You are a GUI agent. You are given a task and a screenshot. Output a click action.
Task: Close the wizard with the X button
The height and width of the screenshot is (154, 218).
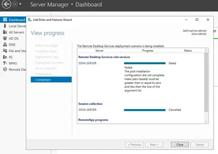tap(208, 20)
